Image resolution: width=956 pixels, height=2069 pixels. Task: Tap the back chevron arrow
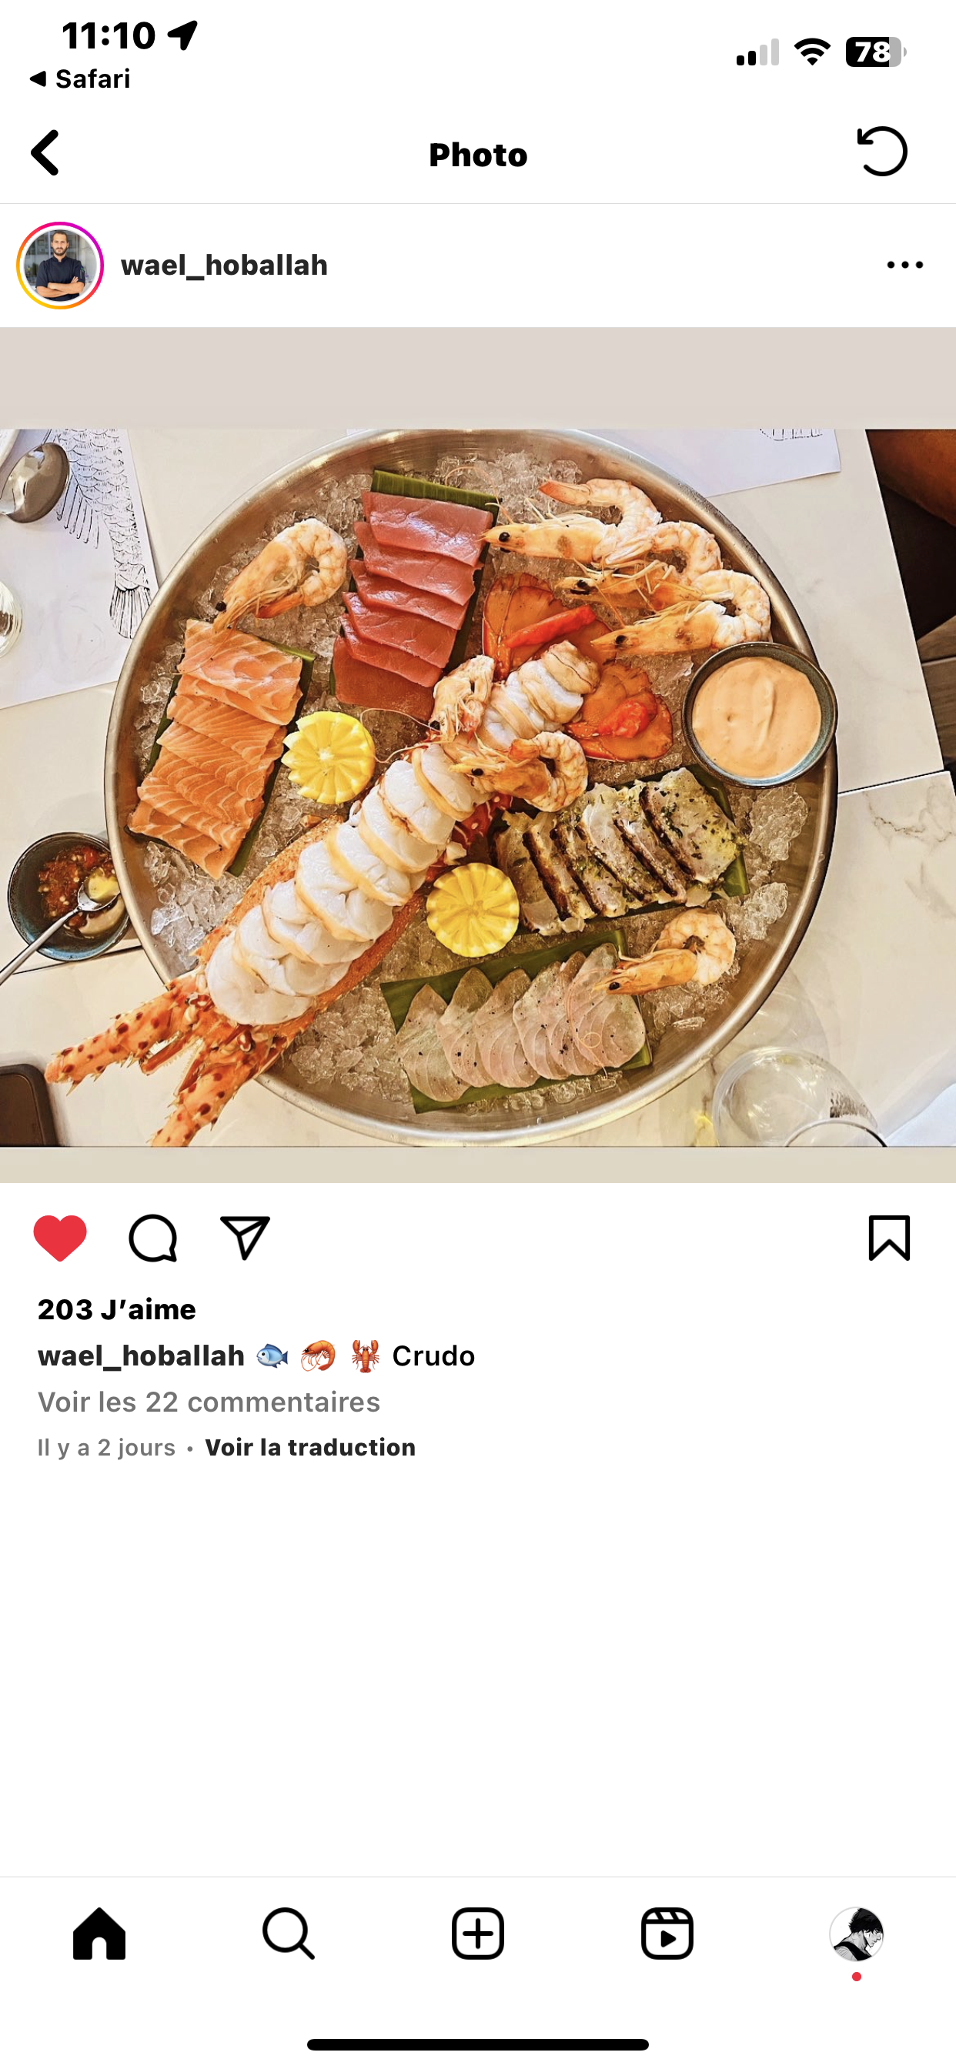[x=45, y=152]
